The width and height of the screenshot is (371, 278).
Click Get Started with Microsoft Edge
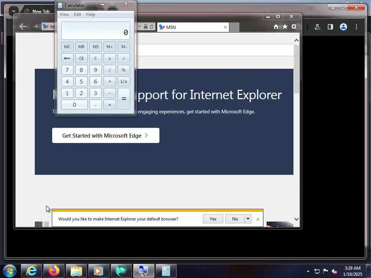[106, 135]
